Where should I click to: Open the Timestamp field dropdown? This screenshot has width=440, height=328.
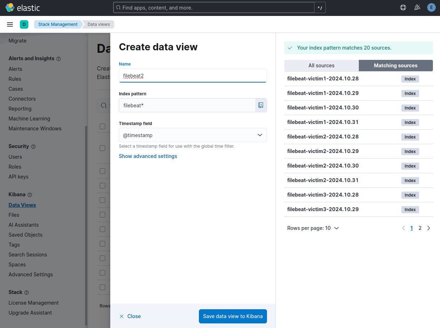[193, 135]
